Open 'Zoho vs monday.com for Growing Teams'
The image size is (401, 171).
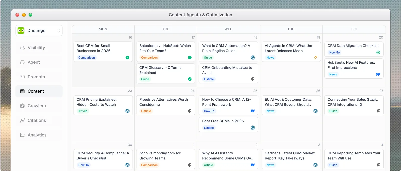click(160, 156)
